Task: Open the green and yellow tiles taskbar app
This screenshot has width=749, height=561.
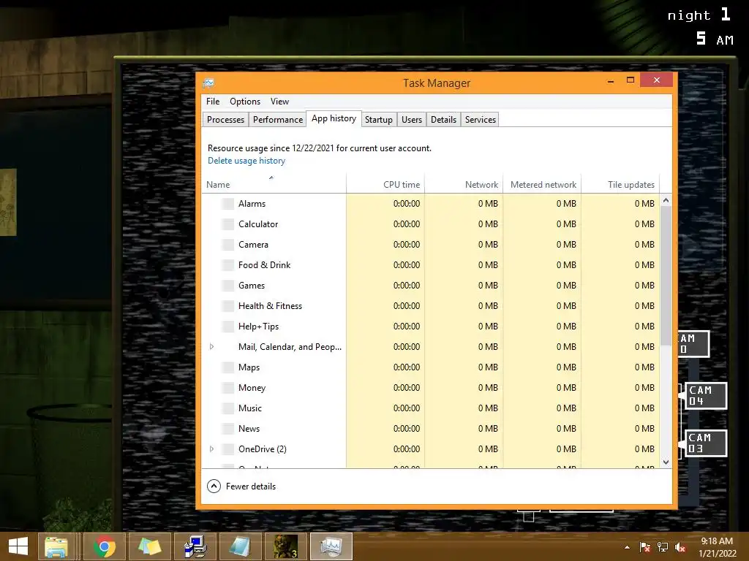Action: (x=149, y=546)
